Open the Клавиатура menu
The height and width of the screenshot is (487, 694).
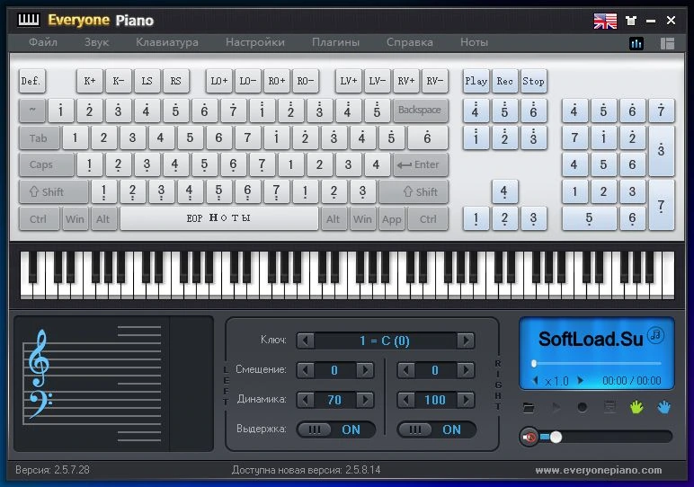click(167, 42)
